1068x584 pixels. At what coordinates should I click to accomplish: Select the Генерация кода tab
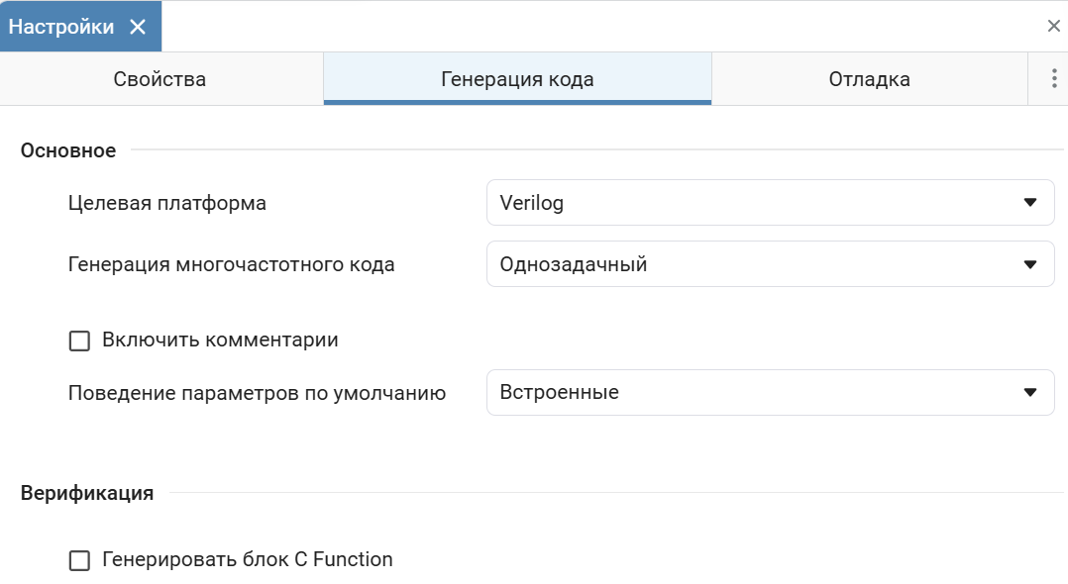(517, 79)
